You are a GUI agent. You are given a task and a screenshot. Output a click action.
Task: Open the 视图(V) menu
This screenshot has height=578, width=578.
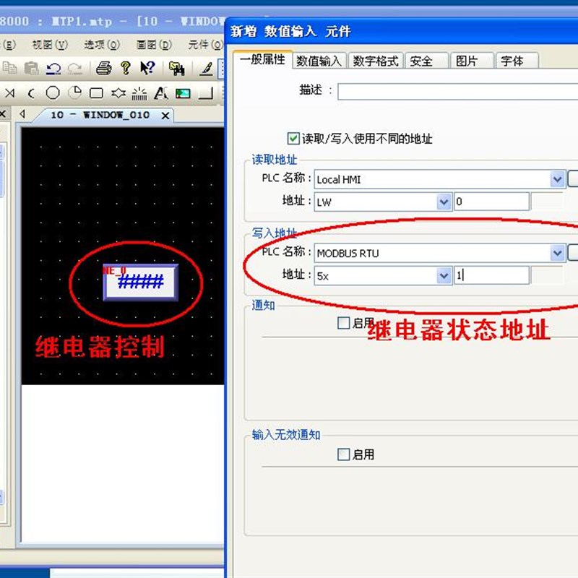pos(50,45)
